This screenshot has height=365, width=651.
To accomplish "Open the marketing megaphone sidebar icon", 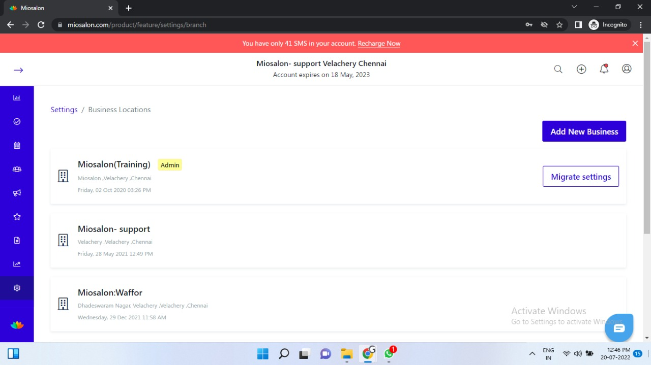I will coord(17,193).
